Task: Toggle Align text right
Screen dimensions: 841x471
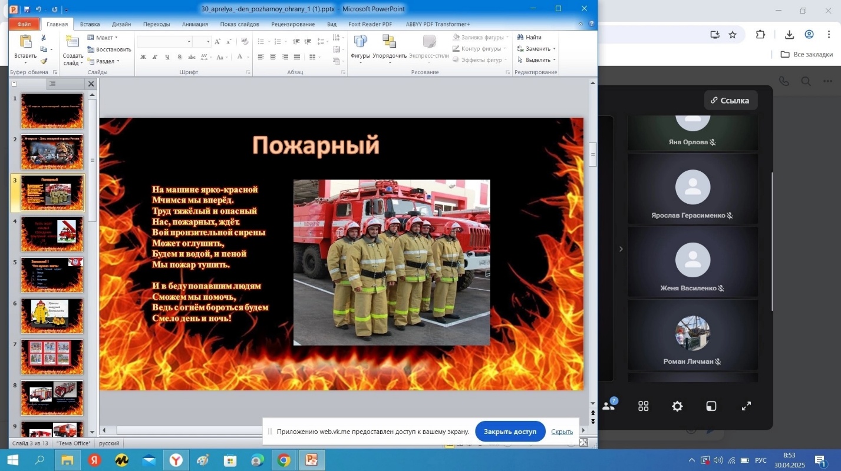Action: tap(285, 57)
